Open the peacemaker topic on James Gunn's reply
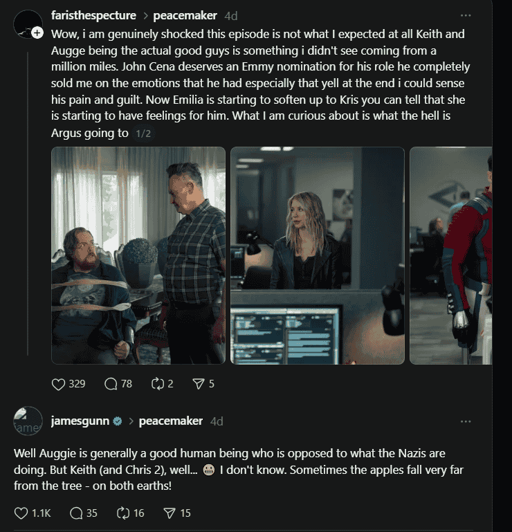 click(x=171, y=421)
